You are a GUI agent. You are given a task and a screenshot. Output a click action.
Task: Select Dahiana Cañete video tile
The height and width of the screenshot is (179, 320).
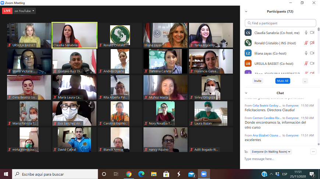pyautogui.click(x=166, y=61)
